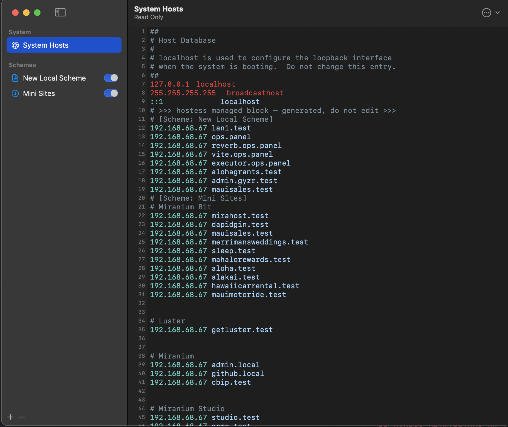Screen dimensions: 508x427
Task: Remove scheme using the minus icon
Action: (x=22, y=417)
